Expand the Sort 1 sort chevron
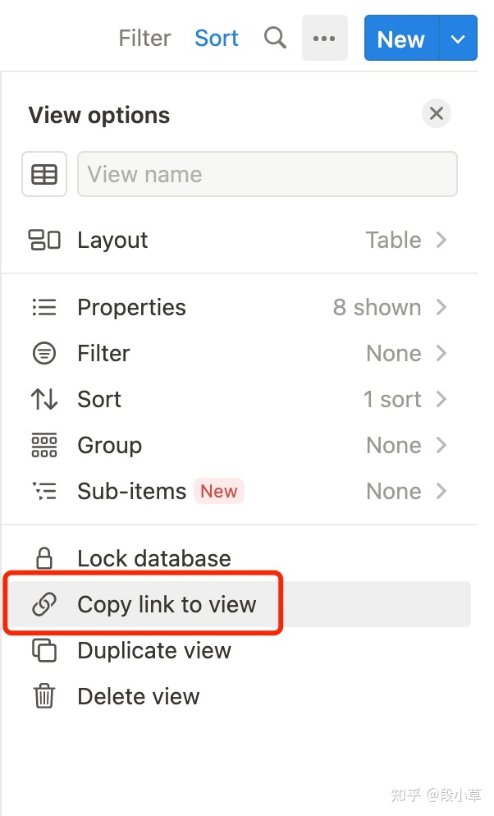Screen dimensions: 494x816 (x=441, y=399)
